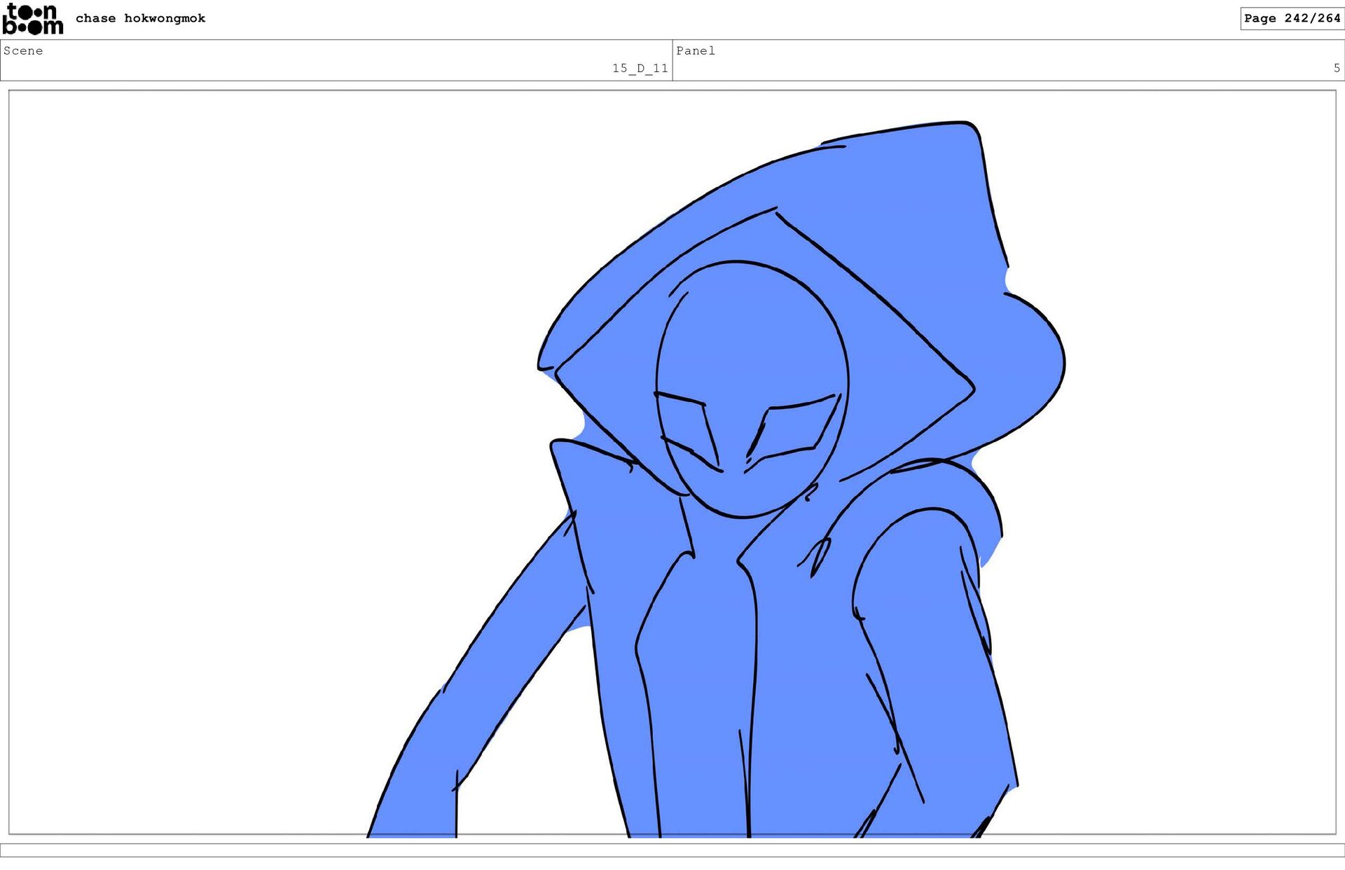1345x870 pixels.
Task: Click the Toon Boom logo
Action: pos(32,19)
